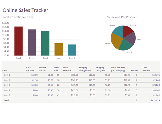Select the Profit per Item column header
Viewport: 162px width, 124px height.
(x=118, y=69)
